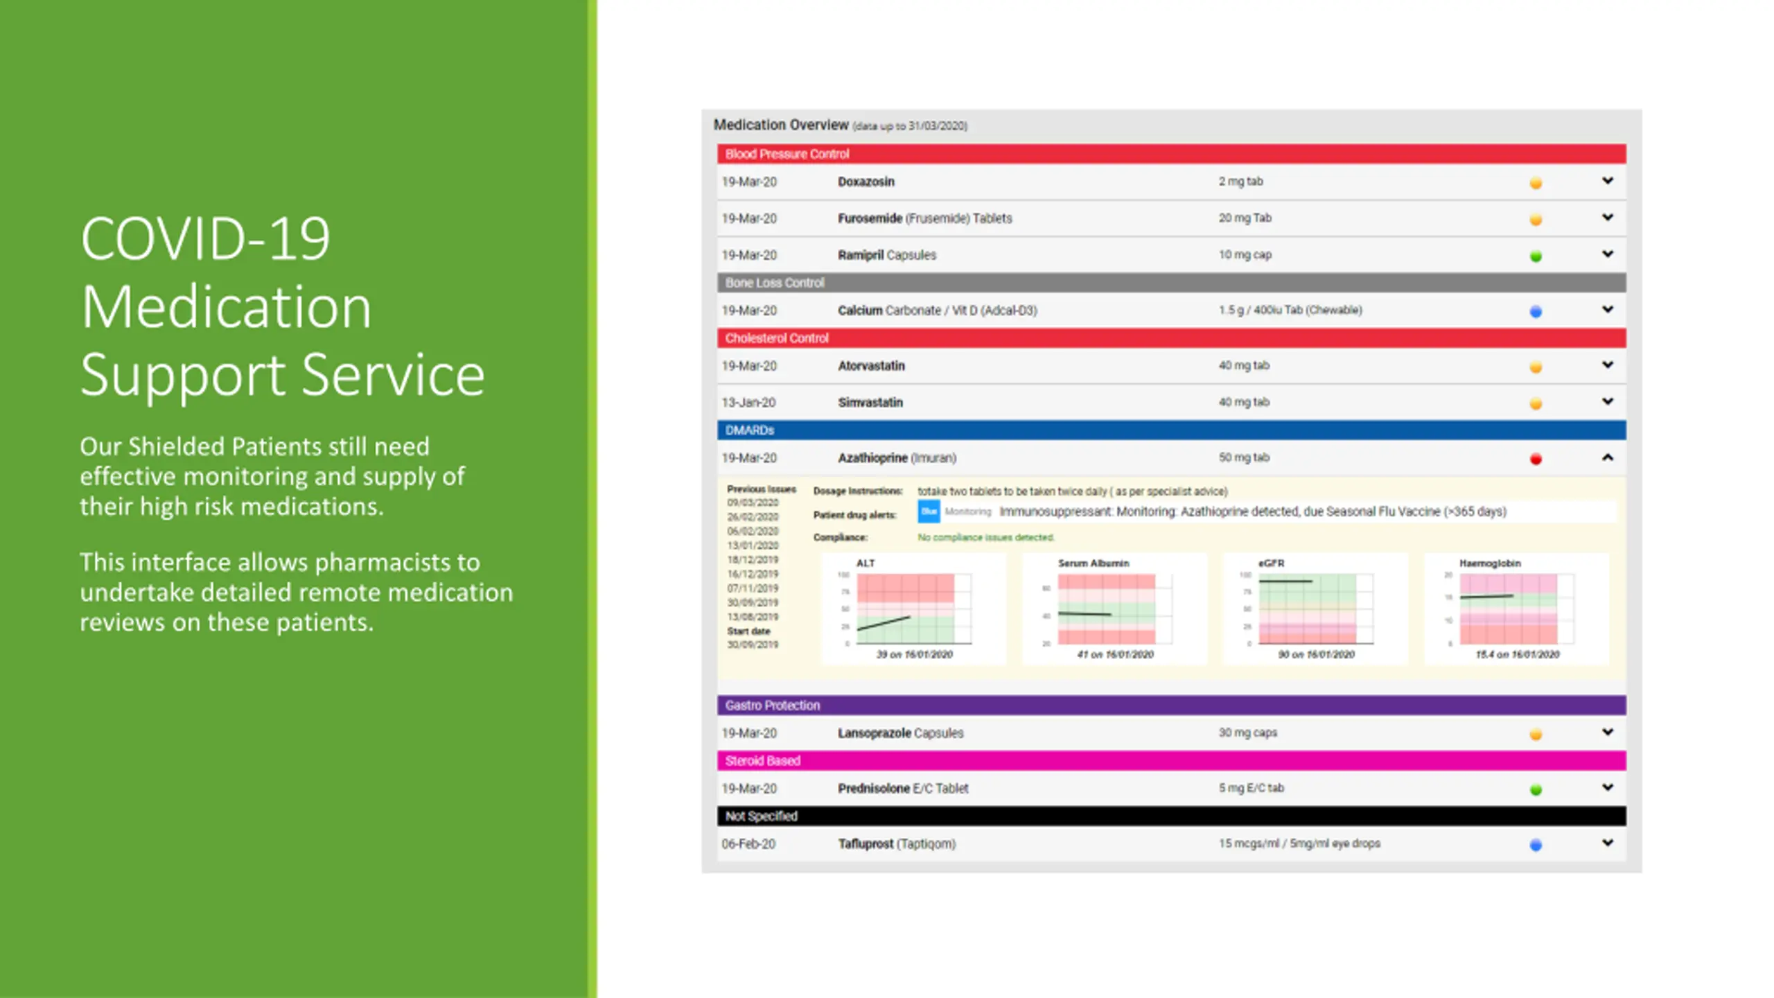Open the Serum Albumin trend chart

tap(1114, 609)
